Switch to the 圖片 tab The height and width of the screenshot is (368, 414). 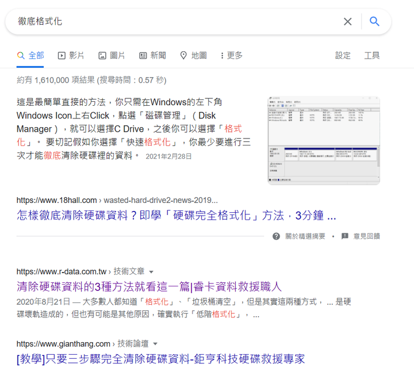[x=112, y=55]
